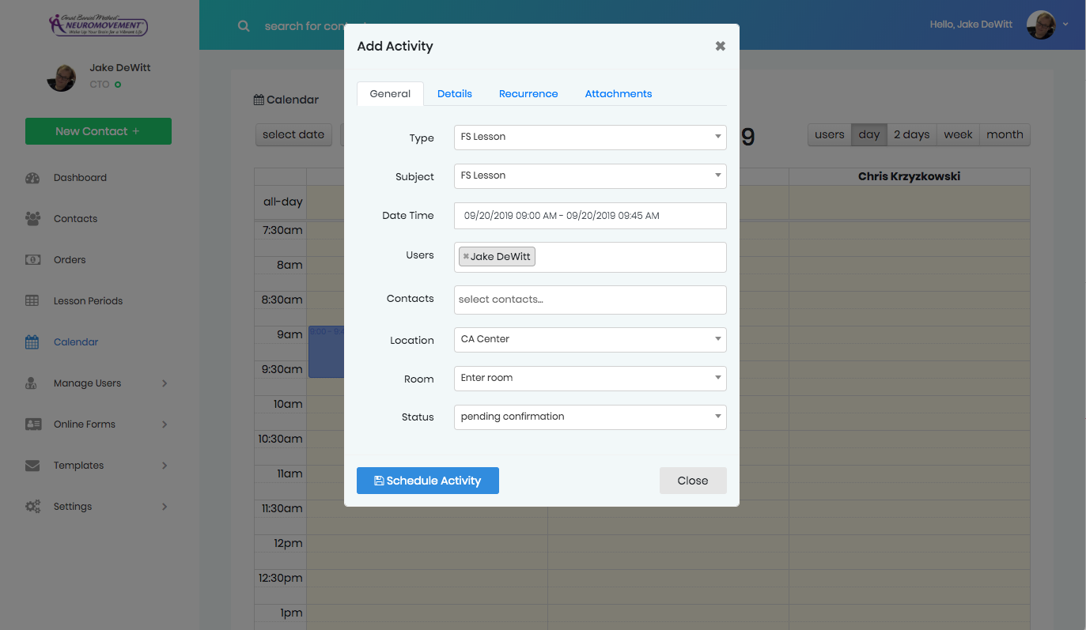This screenshot has height=630, width=1086.
Task: Switch calendar to month view
Action: 1005,134
